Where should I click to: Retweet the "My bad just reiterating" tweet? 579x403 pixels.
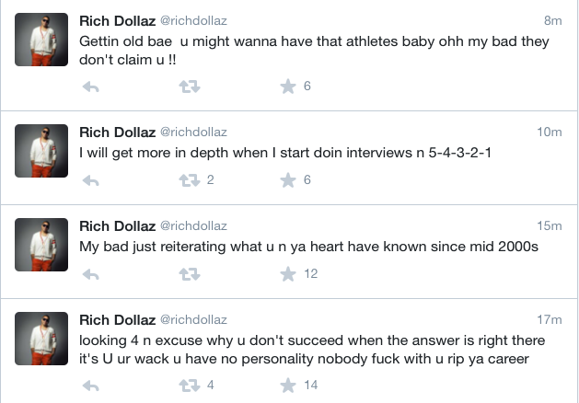coord(187,274)
